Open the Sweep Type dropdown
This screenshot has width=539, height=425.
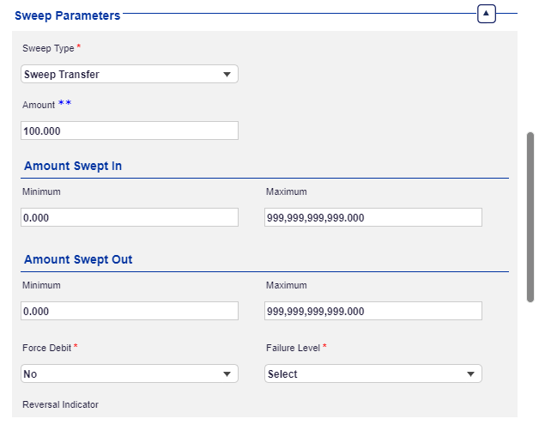click(129, 75)
